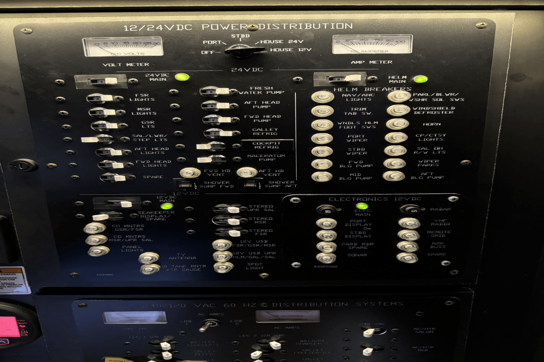Push the HORN breaker button

(x=397, y=124)
